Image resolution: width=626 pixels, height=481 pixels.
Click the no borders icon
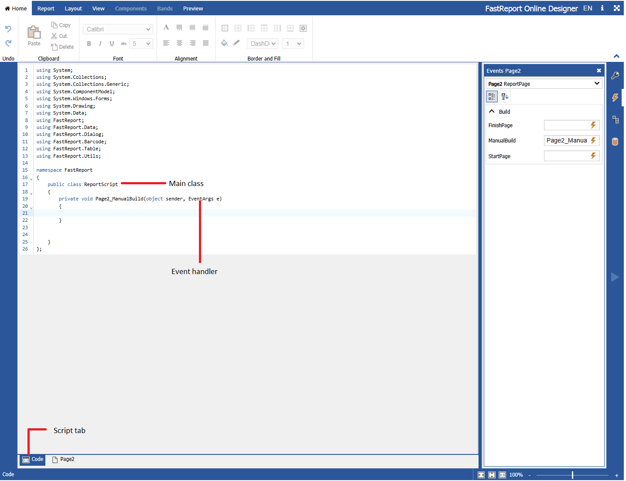coord(238,28)
